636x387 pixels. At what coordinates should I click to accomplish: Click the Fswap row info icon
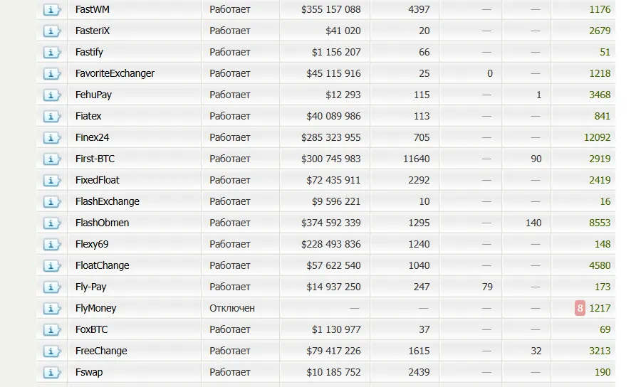pyautogui.click(x=51, y=372)
